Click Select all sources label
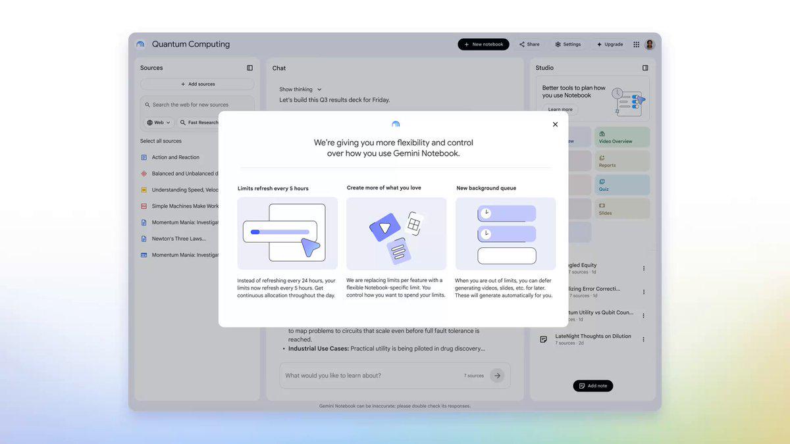 pos(161,141)
